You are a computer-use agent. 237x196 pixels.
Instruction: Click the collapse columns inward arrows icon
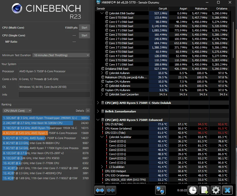click(x=111, y=190)
